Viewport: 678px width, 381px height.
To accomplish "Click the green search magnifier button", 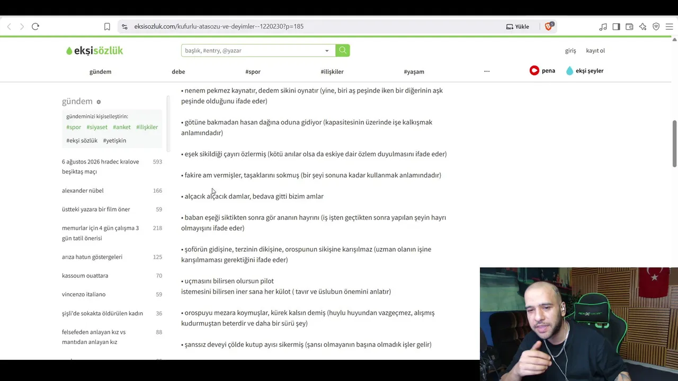I will tap(343, 50).
